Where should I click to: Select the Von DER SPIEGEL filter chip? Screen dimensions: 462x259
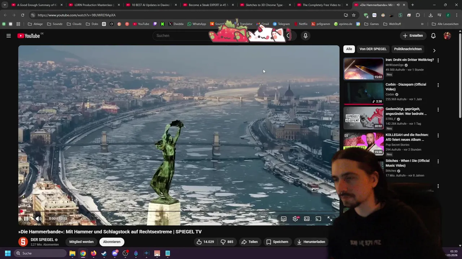pyautogui.click(x=373, y=49)
